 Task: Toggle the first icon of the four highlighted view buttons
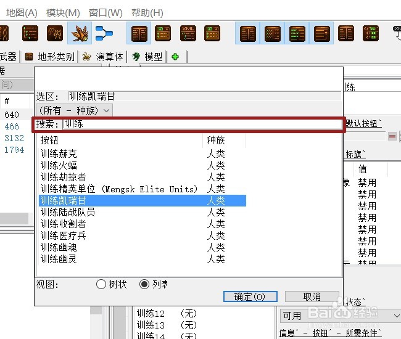(247, 33)
